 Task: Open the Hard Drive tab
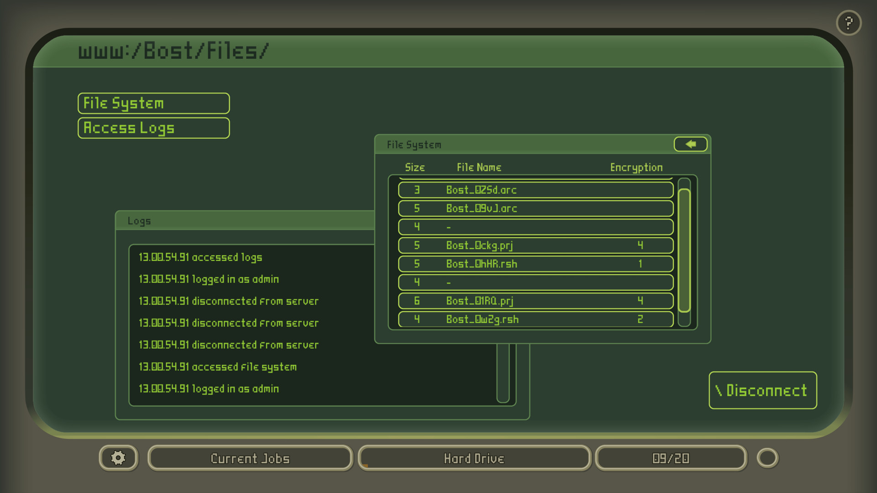click(474, 458)
